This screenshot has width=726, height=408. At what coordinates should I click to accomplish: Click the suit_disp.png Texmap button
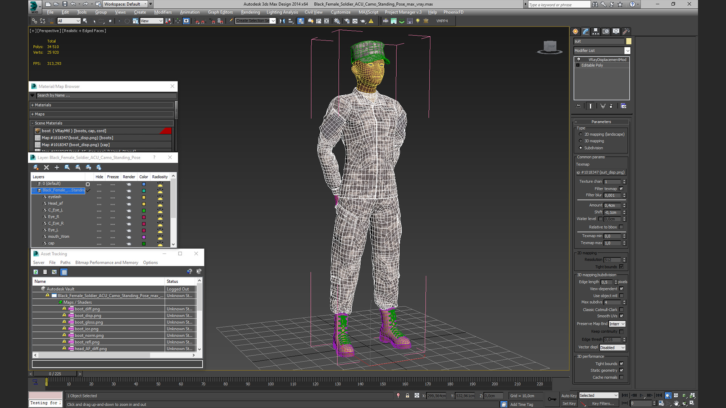[600, 172]
